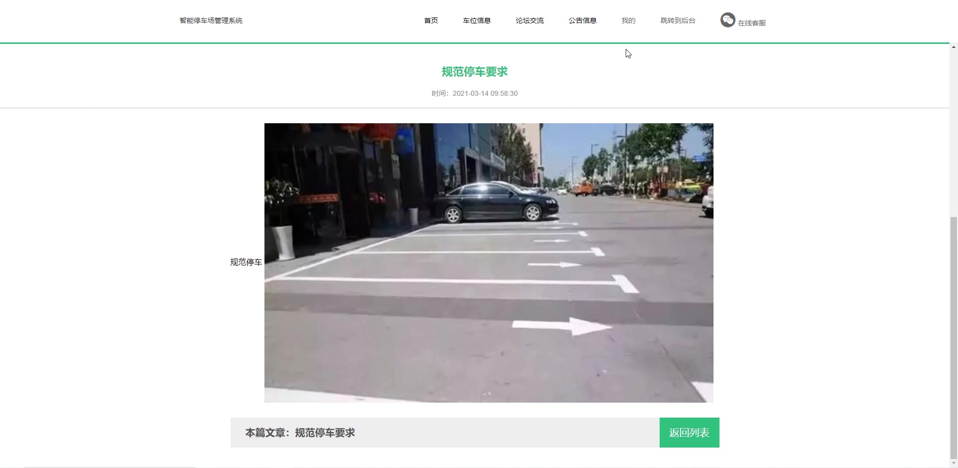
Task: Select 公告信息 announcements menu item
Action: point(583,20)
